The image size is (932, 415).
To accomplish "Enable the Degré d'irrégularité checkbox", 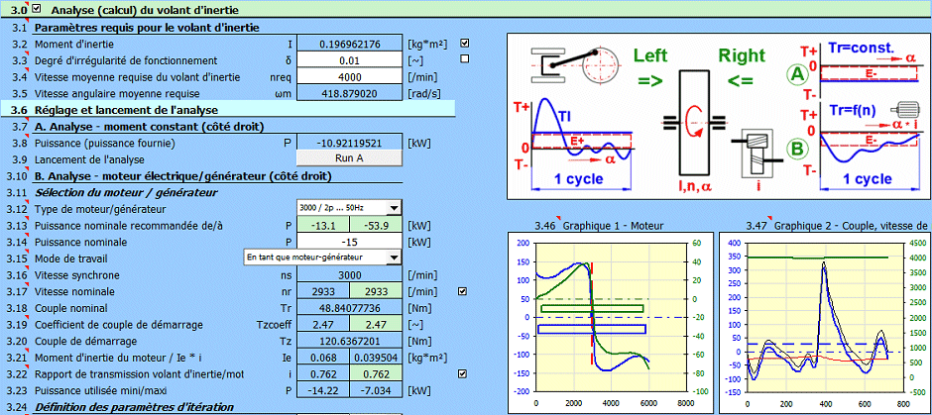I will tap(465, 59).
